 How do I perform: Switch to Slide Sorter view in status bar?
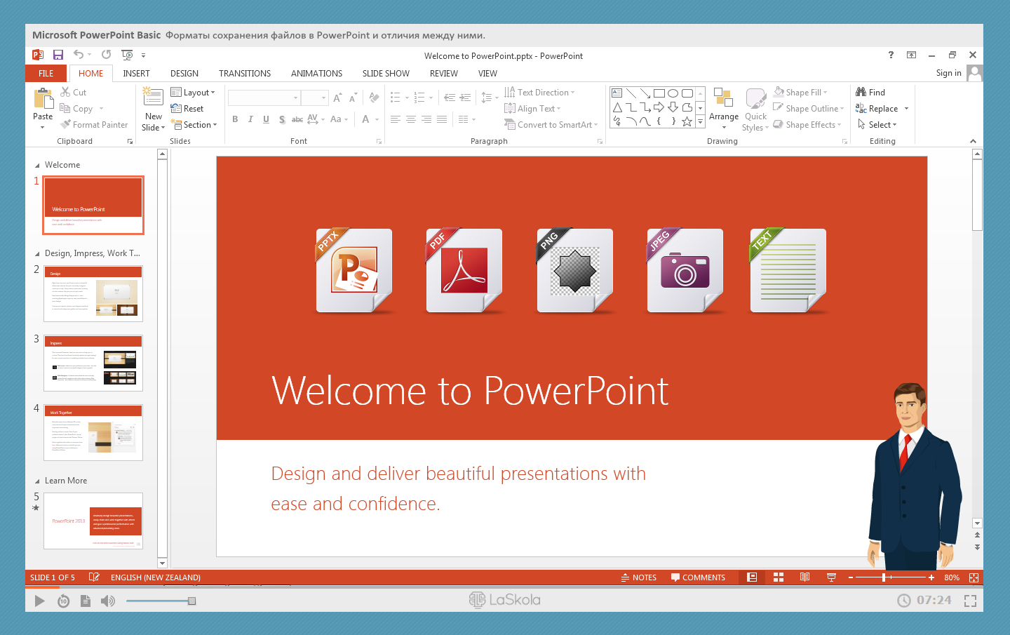click(x=779, y=577)
